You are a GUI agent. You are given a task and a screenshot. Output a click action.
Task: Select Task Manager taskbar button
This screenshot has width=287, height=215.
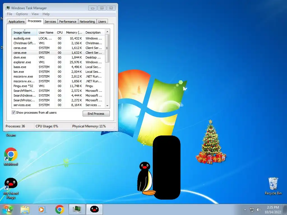(77, 209)
